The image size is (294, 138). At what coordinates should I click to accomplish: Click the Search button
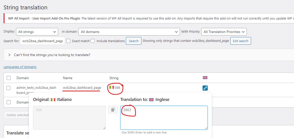[x=134, y=41]
